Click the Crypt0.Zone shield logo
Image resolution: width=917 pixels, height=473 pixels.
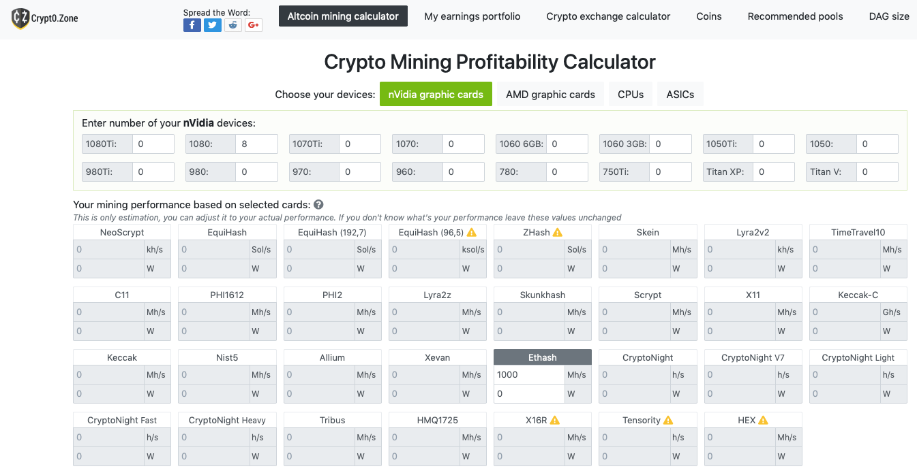20,18
